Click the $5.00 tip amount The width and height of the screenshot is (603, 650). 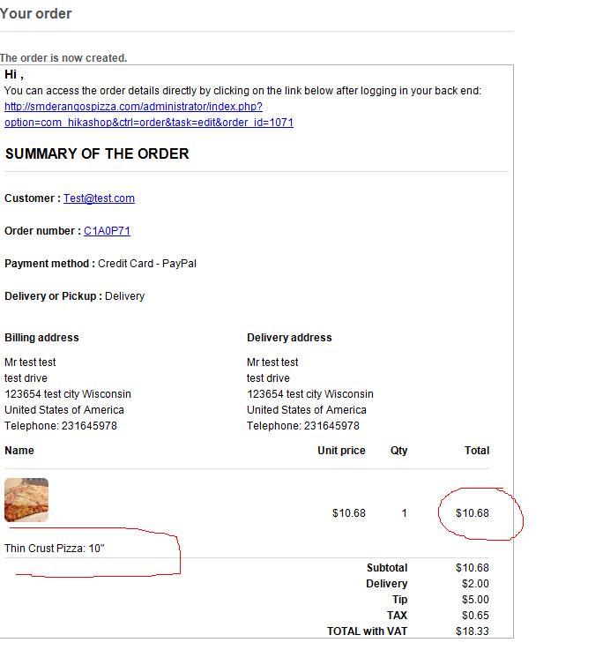coord(474,600)
